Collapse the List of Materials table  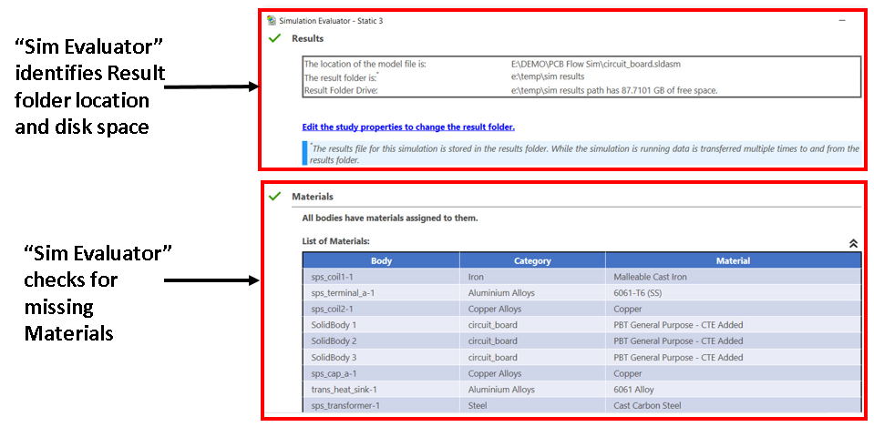tap(853, 243)
